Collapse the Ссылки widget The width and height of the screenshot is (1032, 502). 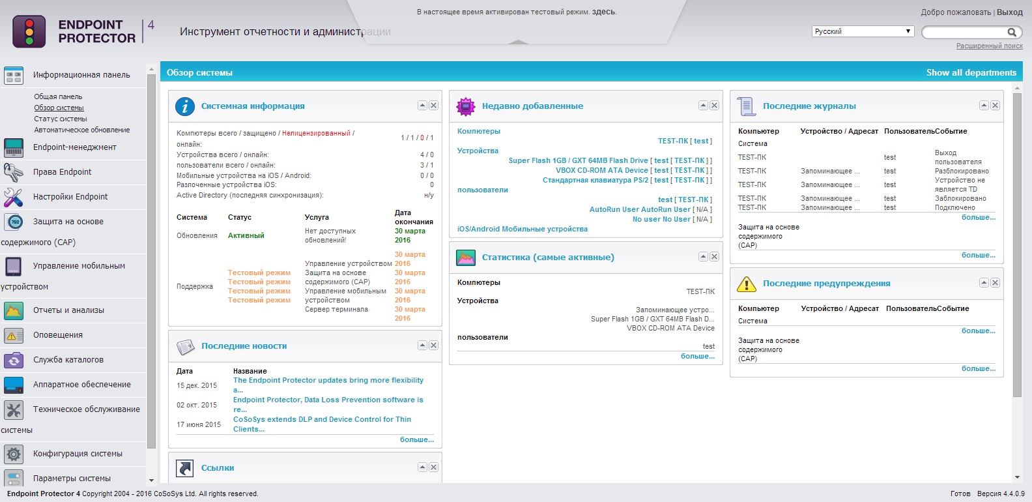coord(422,467)
